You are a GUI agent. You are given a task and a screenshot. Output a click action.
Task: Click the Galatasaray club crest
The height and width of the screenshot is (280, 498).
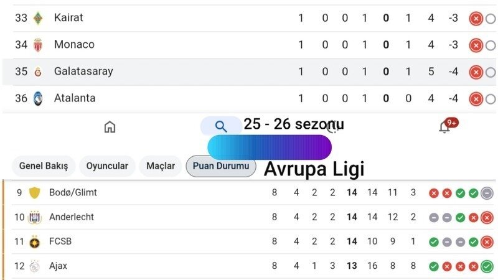[38, 72]
